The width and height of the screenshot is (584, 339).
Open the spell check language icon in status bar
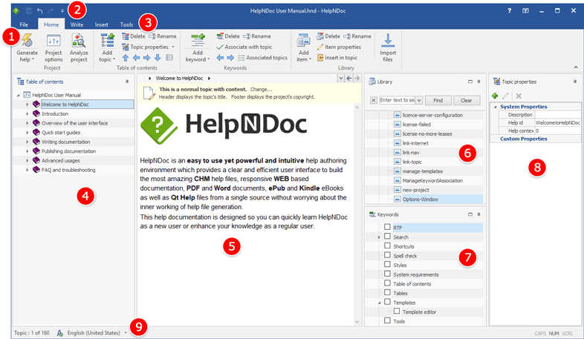click(x=59, y=332)
